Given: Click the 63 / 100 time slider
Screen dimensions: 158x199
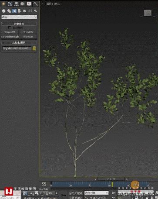Looking at the screenshot, I should (x=111, y=179).
